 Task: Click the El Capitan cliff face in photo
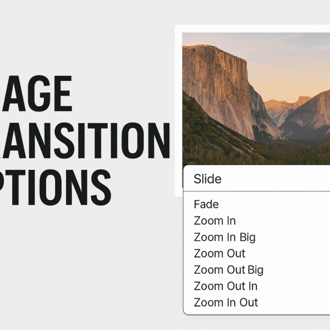click(217, 84)
